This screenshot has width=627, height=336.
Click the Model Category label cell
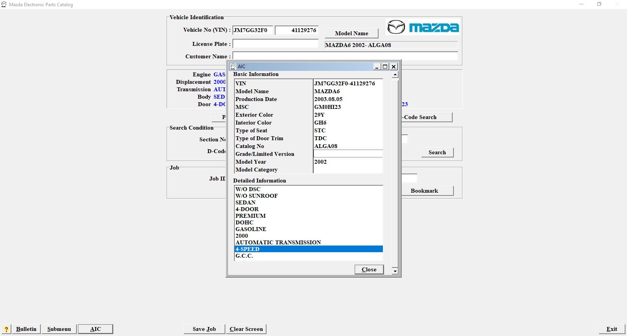click(274, 170)
